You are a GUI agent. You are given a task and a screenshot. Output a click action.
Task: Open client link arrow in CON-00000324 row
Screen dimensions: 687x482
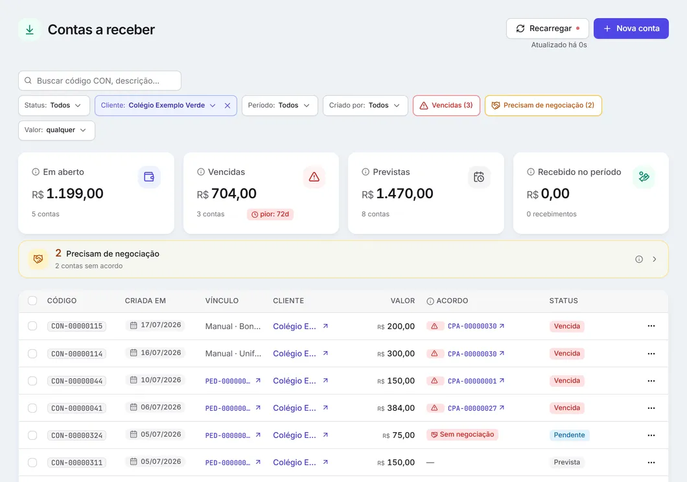coord(325,435)
